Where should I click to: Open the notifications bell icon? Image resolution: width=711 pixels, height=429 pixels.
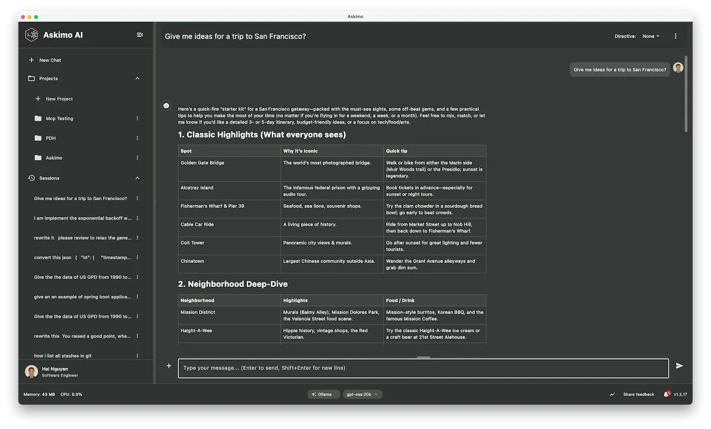coord(666,395)
